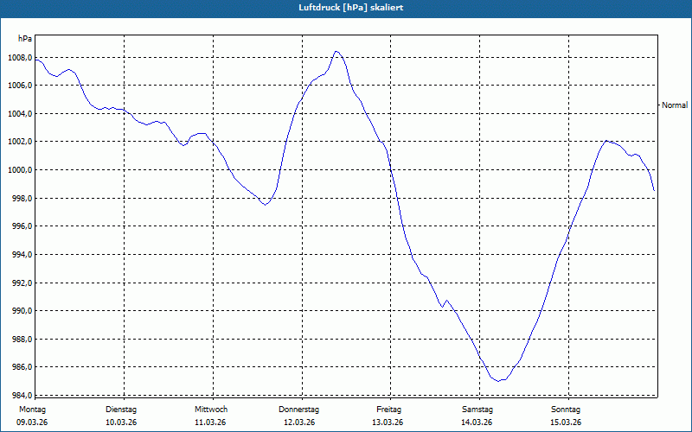Click the date 14.03.26
Image resolution: width=692 pixels, height=432 pixels.
coord(477,422)
